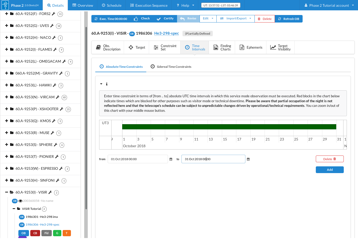Click the info icon above the help text
The image size is (358, 252).
[107, 84]
